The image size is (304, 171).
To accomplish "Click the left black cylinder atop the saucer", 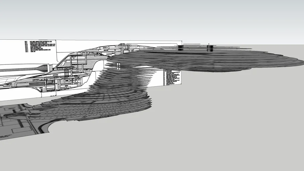I will 180,48.
